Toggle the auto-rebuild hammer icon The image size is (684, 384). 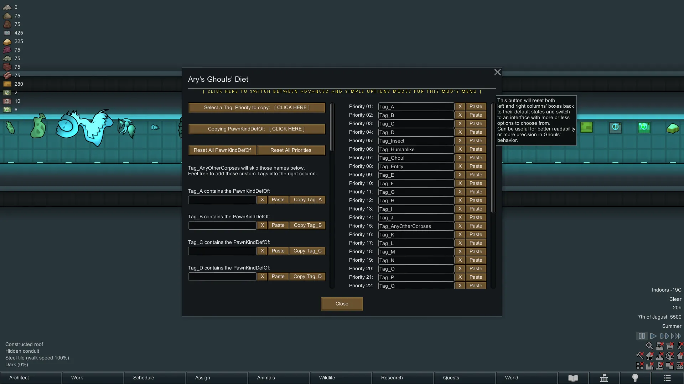640,356
